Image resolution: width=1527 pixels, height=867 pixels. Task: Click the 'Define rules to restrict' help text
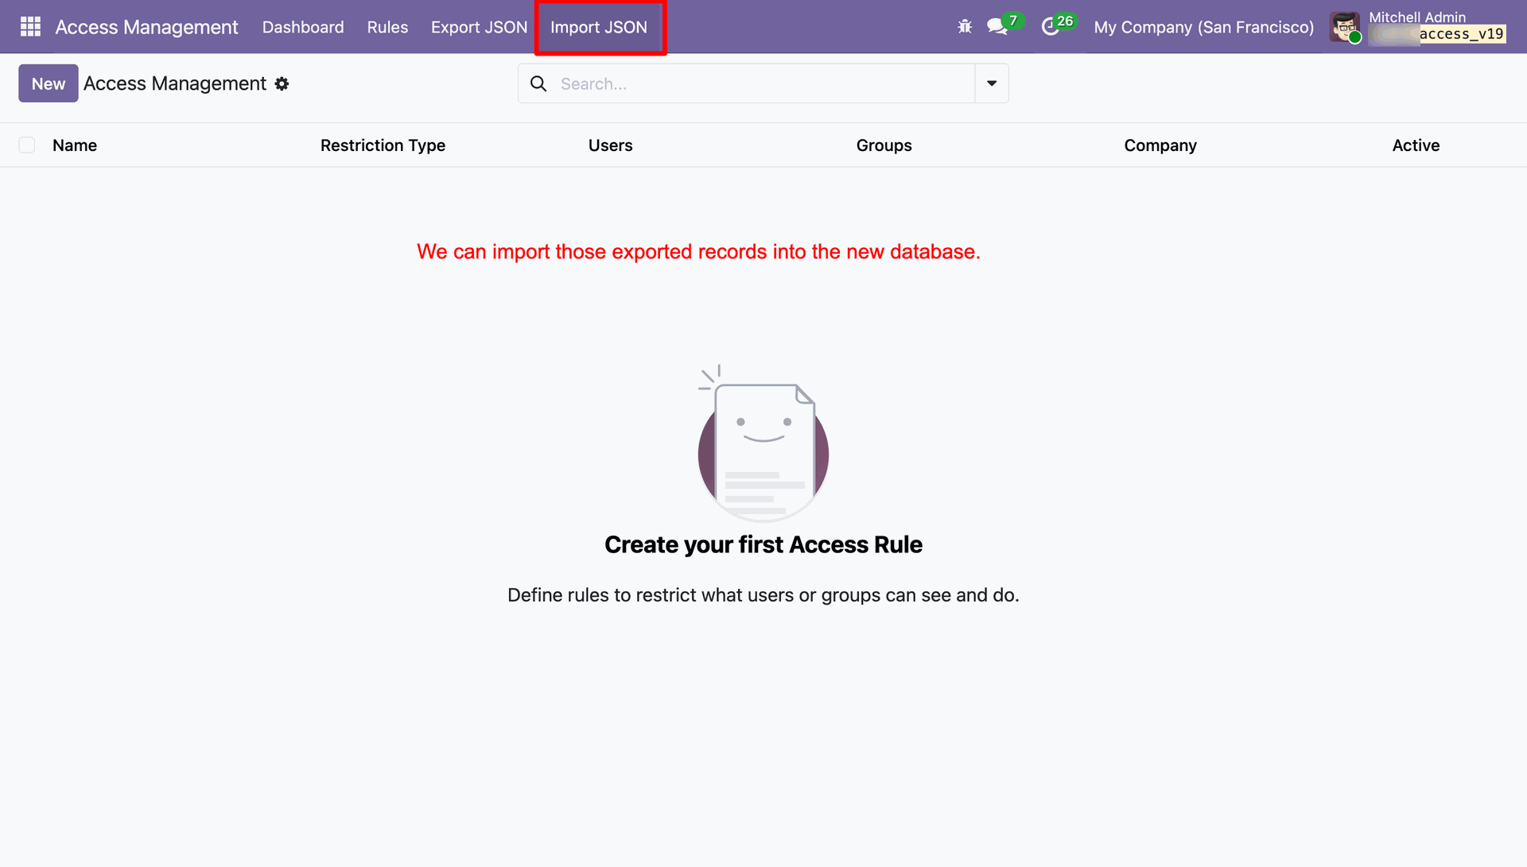pos(763,595)
